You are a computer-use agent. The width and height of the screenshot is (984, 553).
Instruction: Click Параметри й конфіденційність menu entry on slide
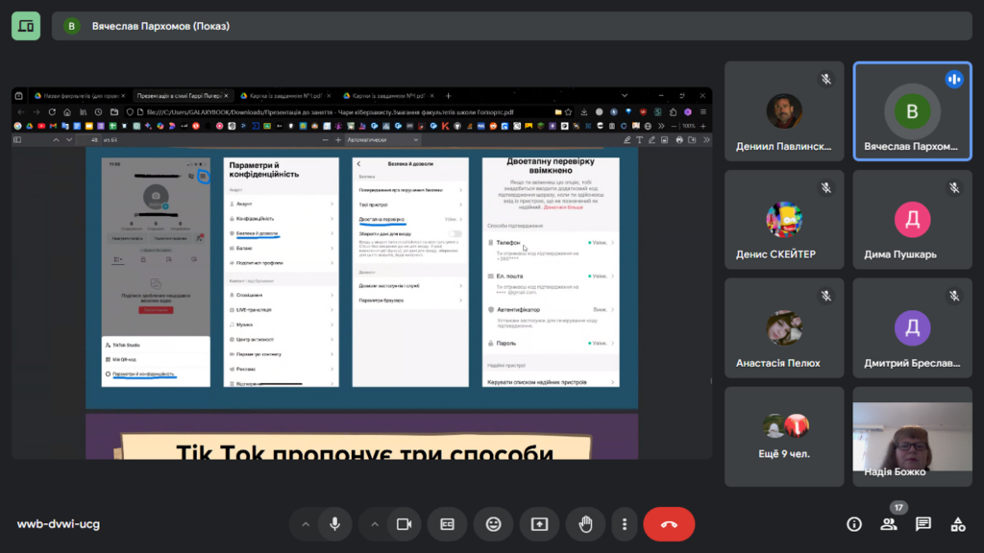(x=143, y=374)
